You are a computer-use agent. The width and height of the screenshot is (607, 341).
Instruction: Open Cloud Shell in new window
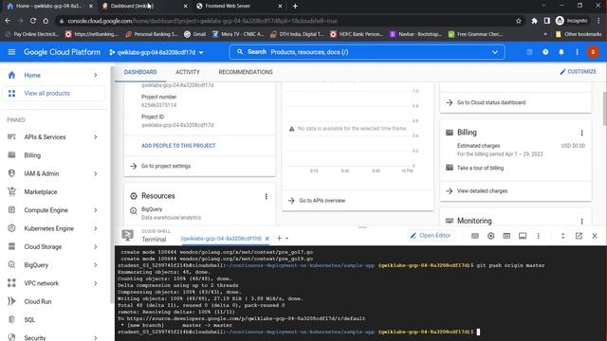coord(579,236)
